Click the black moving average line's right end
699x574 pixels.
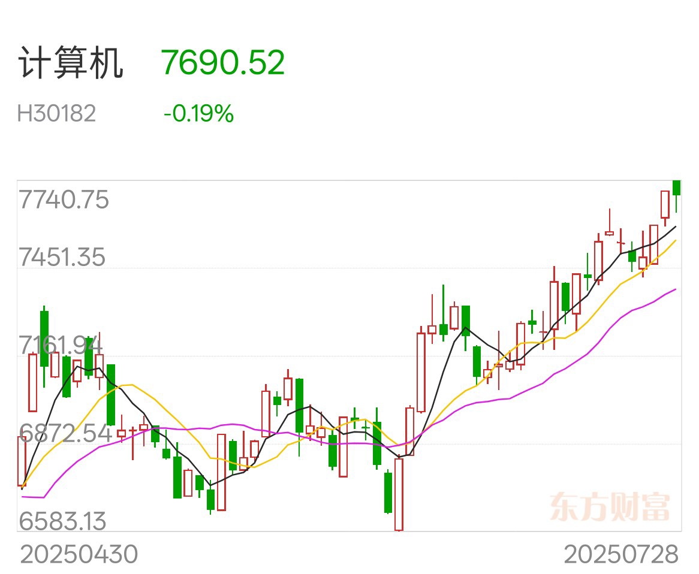point(676,227)
